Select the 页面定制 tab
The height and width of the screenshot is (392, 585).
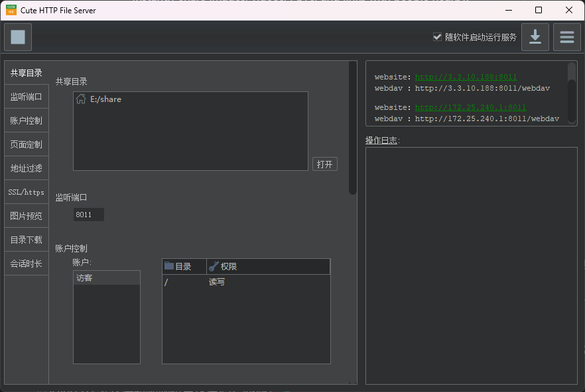27,144
